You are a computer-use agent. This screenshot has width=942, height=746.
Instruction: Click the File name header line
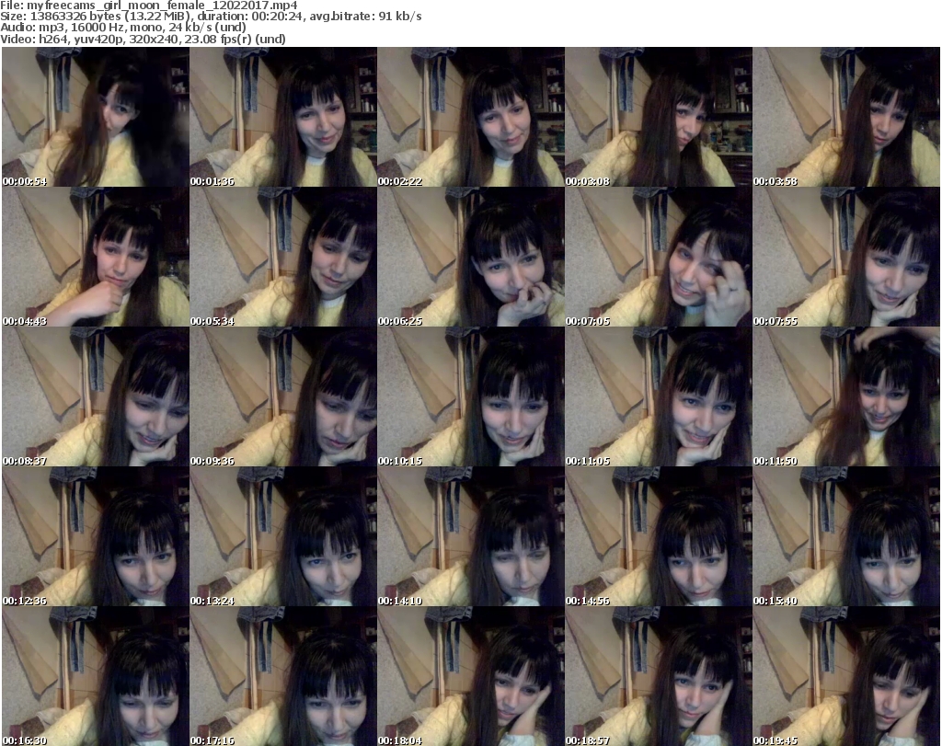pos(149,6)
